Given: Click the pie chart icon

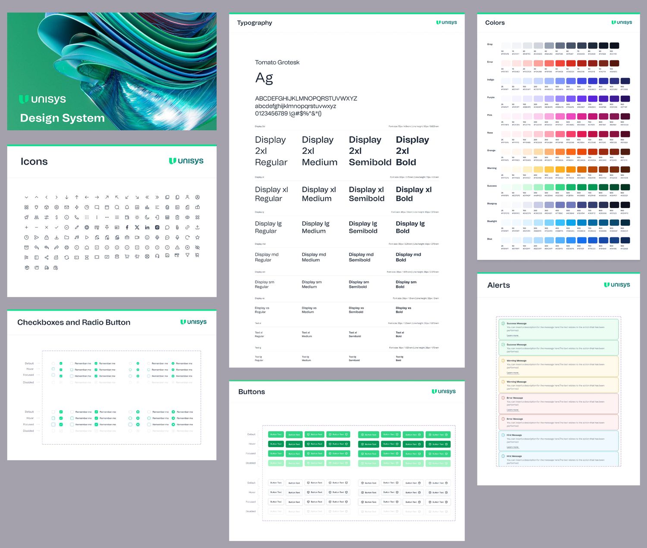Looking at the screenshot, I should pos(87,207).
